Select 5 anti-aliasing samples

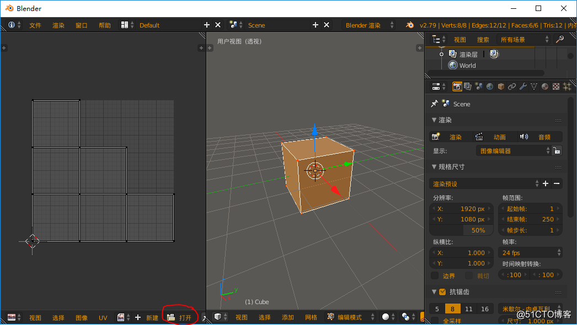pyautogui.click(x=437, y=309)
